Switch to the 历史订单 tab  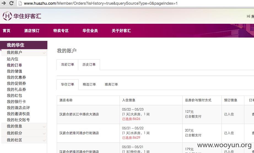pyautogui.click(x=89, y=65)
